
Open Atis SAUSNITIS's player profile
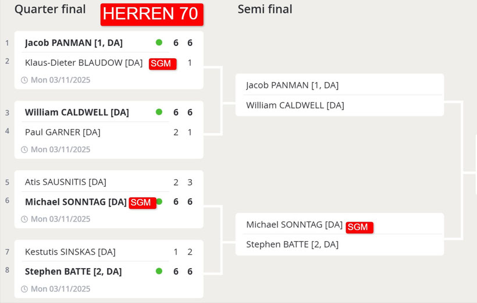pos(66,182)
